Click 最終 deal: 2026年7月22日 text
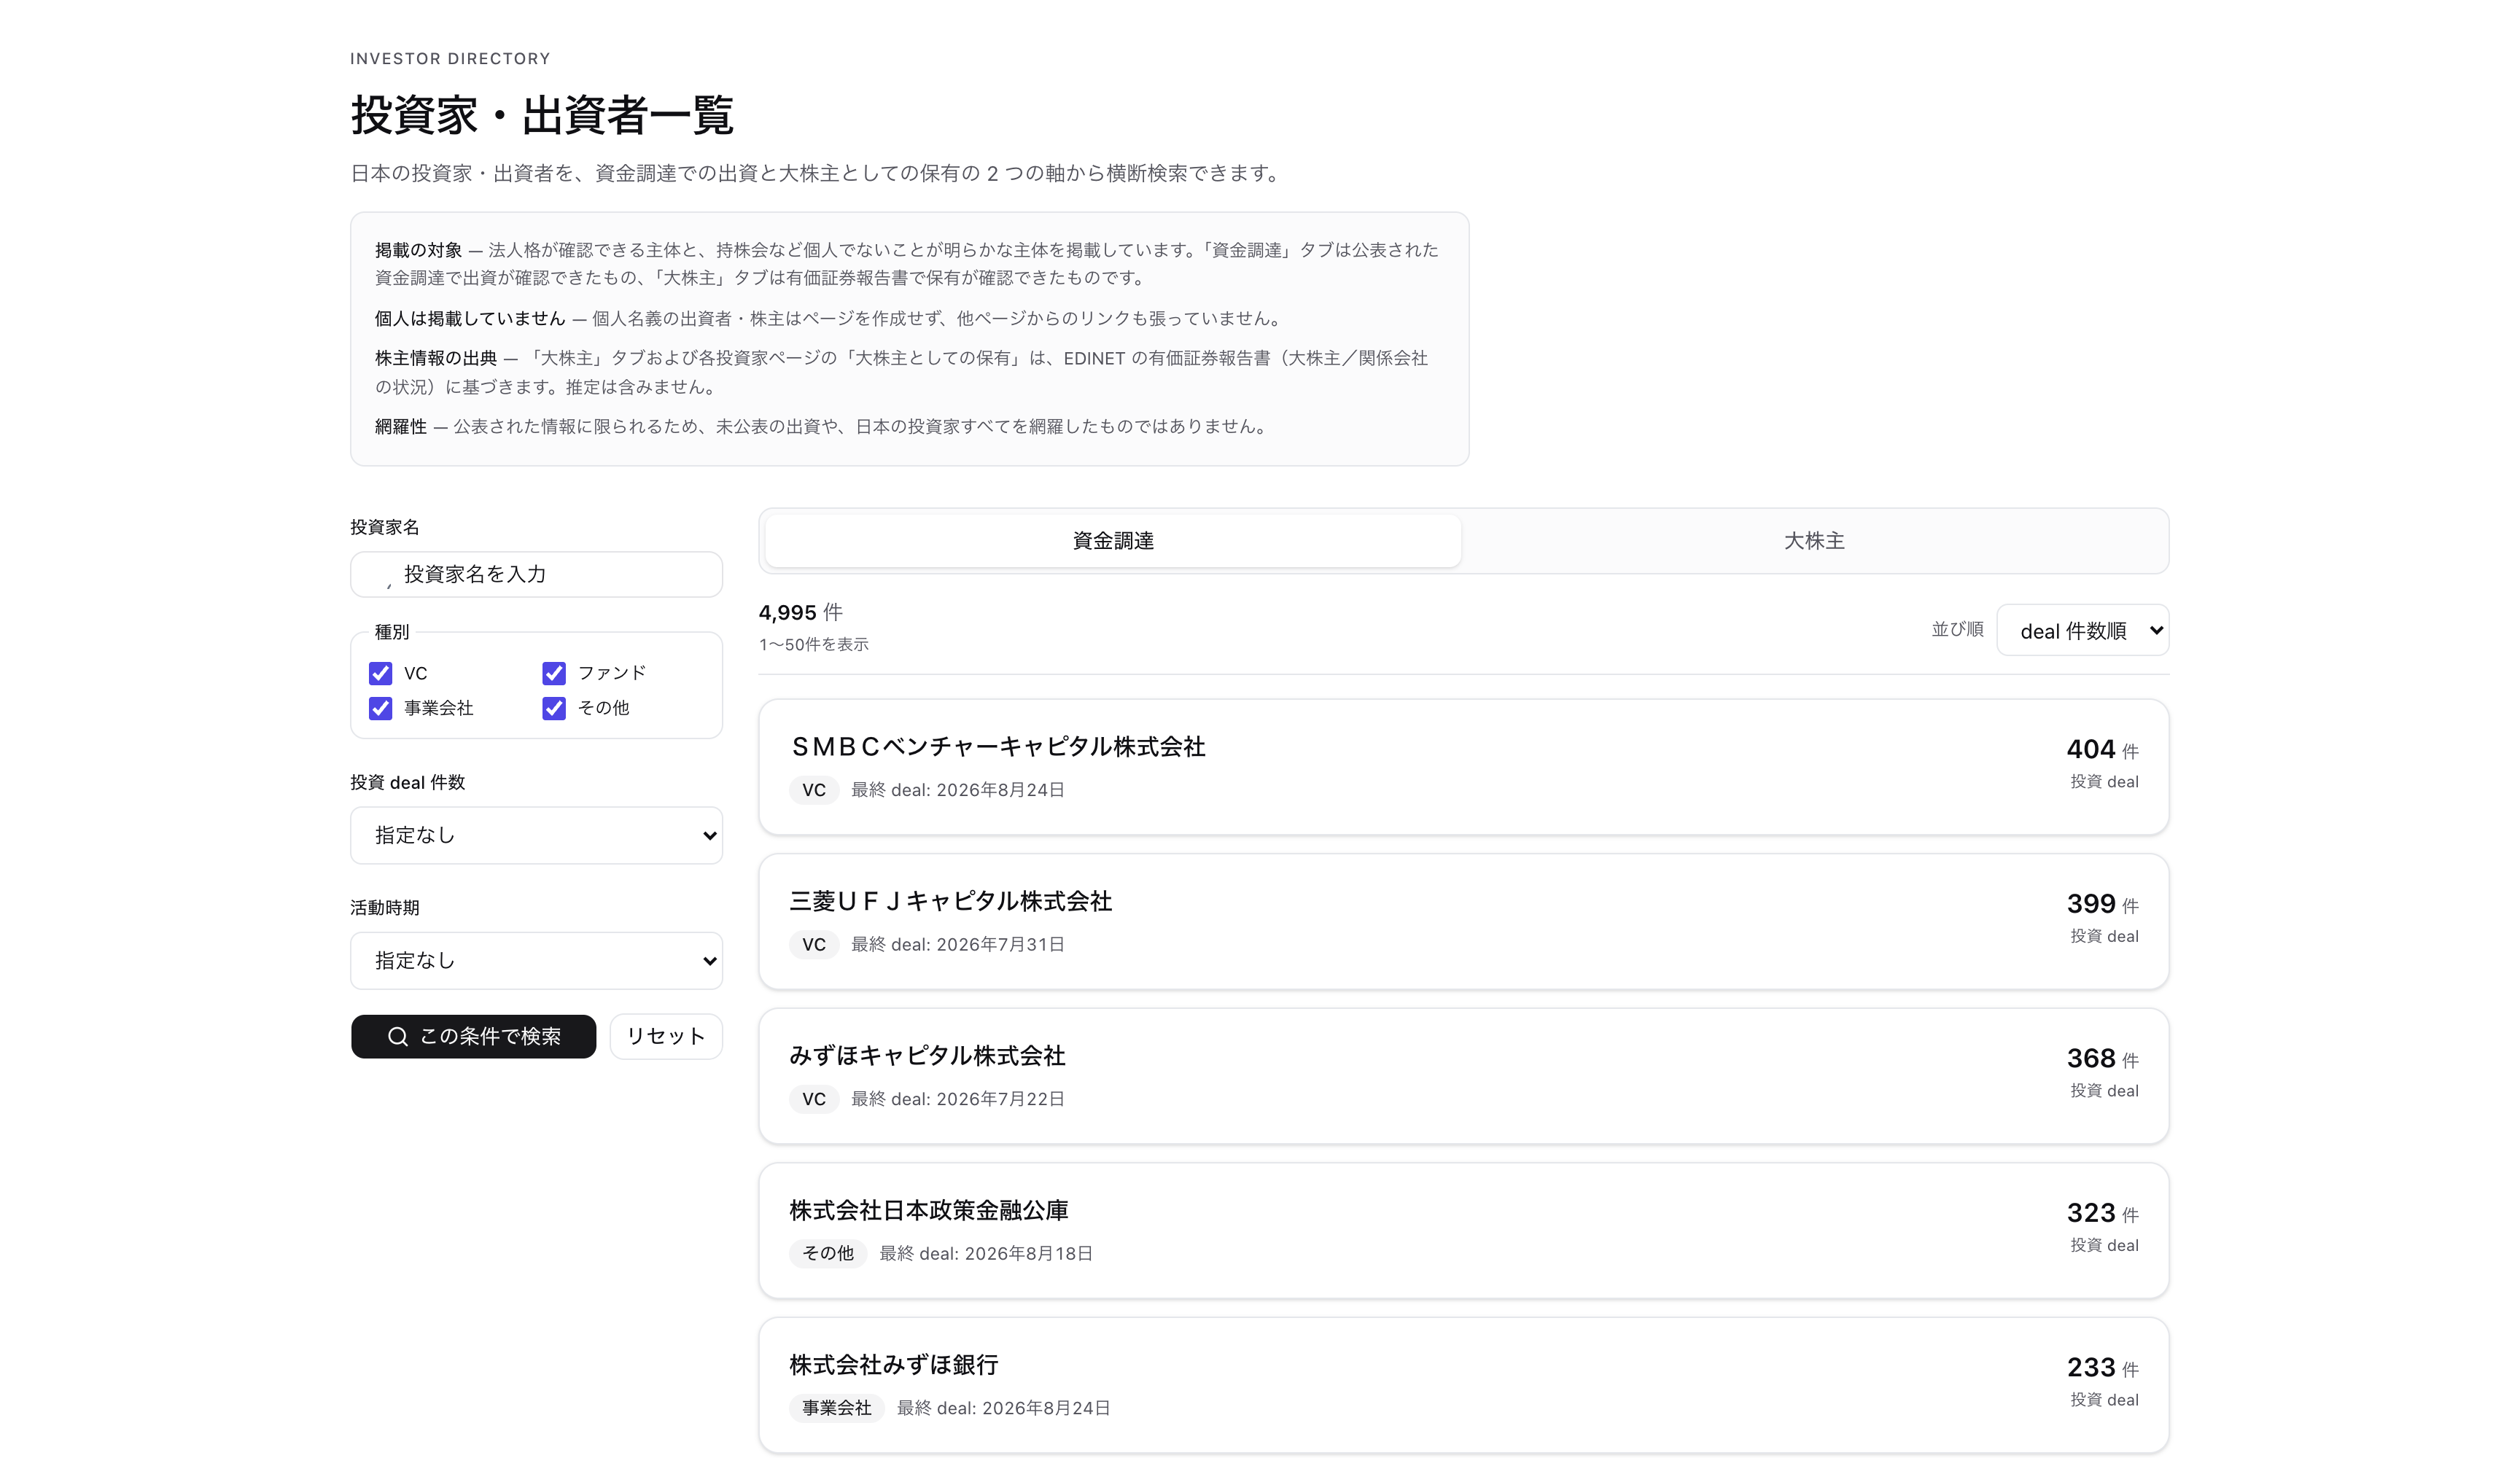Viewport: 2520px width, 1458px height. tap(957, 1099)
